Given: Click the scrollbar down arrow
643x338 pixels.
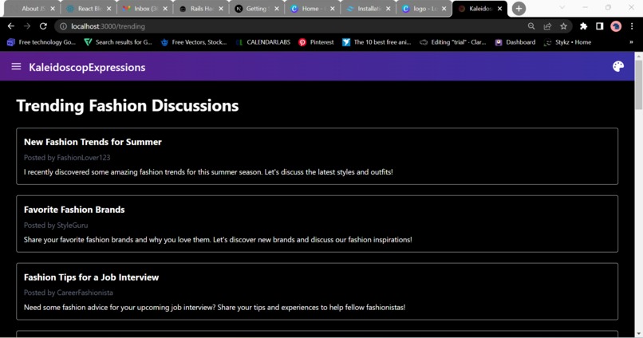Looking at the screenshot, I should point(638,334).
